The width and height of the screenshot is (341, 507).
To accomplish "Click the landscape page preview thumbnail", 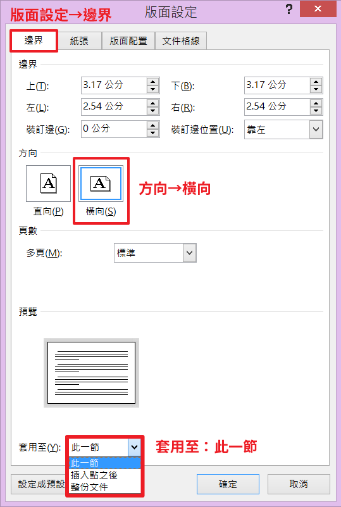I will click(92, 373).
